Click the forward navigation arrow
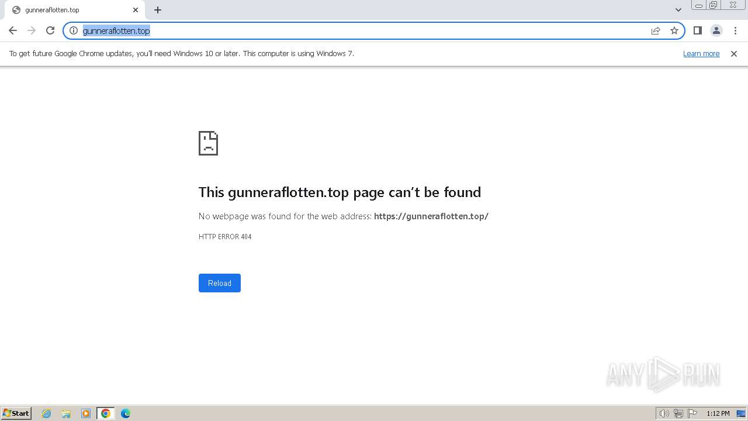748x421 pixels. tap(32, 30)
